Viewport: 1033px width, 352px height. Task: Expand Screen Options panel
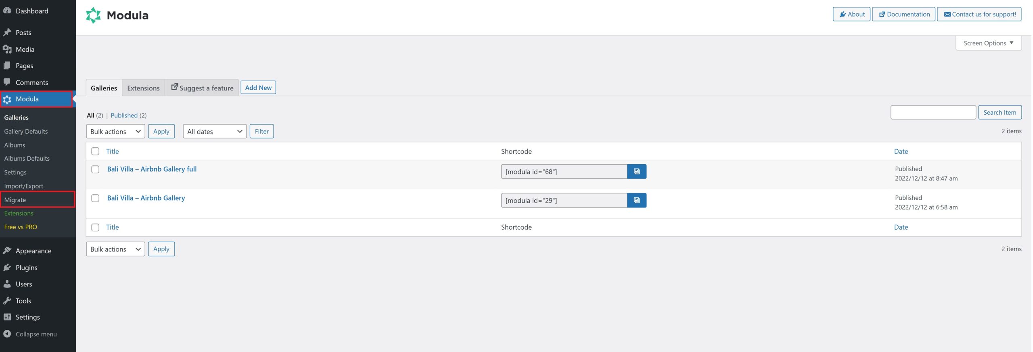pyautogui.click(x=988, y=43)
